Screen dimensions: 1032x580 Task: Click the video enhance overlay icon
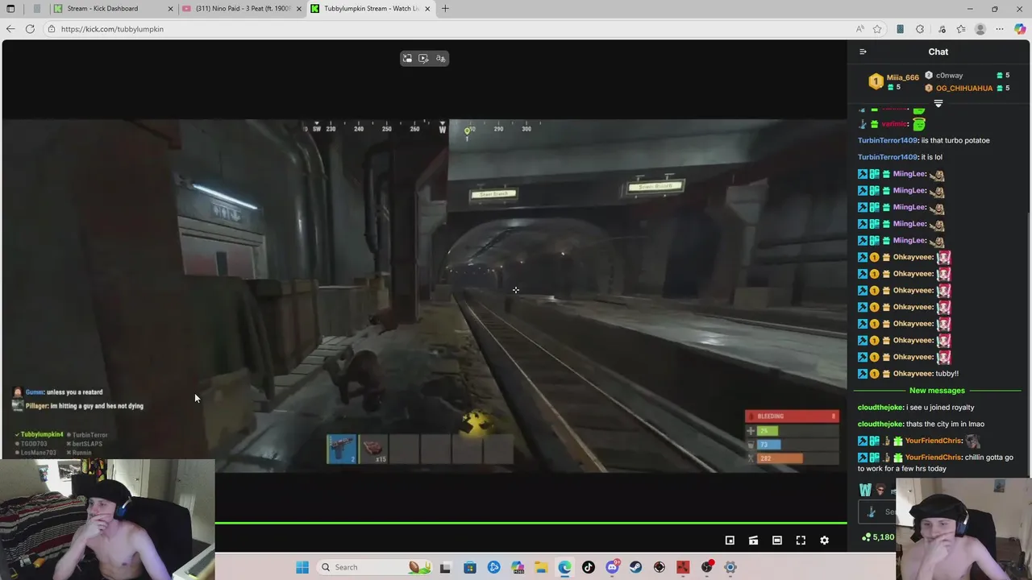click(423, 58)
